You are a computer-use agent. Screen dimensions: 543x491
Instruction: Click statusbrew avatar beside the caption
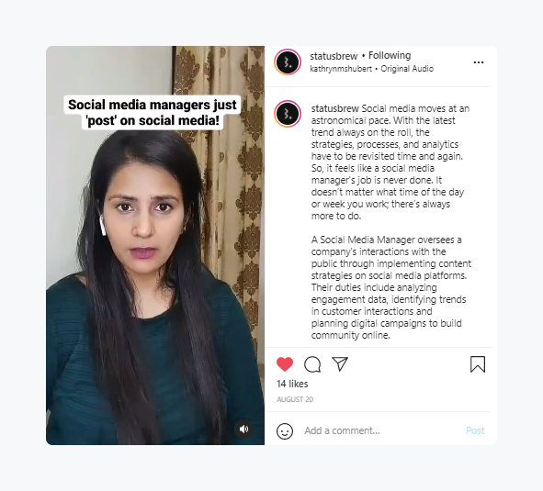[x=288, y=114]
